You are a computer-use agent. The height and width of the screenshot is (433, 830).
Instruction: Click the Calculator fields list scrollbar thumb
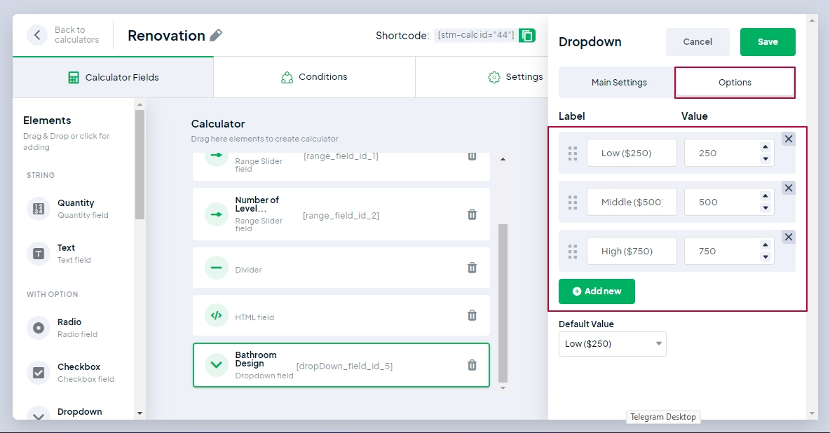pos(503,303)
